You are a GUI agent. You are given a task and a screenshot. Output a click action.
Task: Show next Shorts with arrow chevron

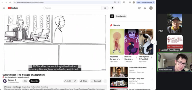(153, 42)
